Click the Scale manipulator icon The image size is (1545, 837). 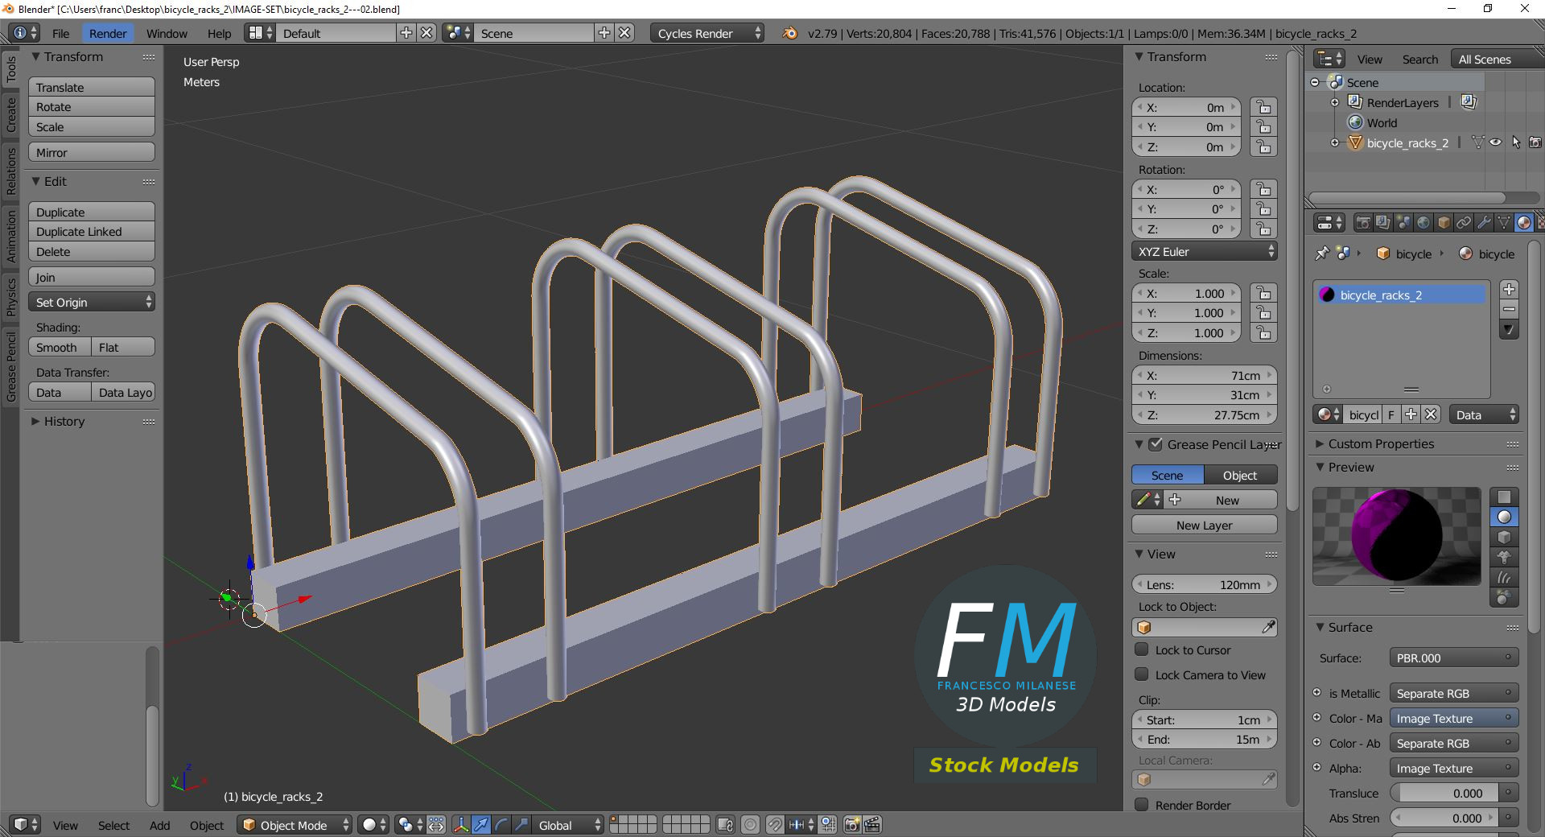tap(521, 825)
